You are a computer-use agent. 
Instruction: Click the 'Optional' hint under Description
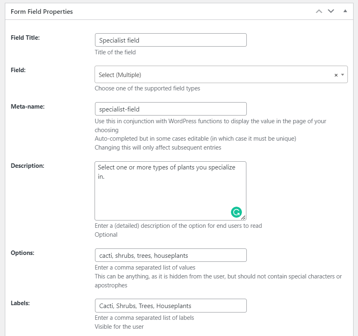(x=106, y=235)
